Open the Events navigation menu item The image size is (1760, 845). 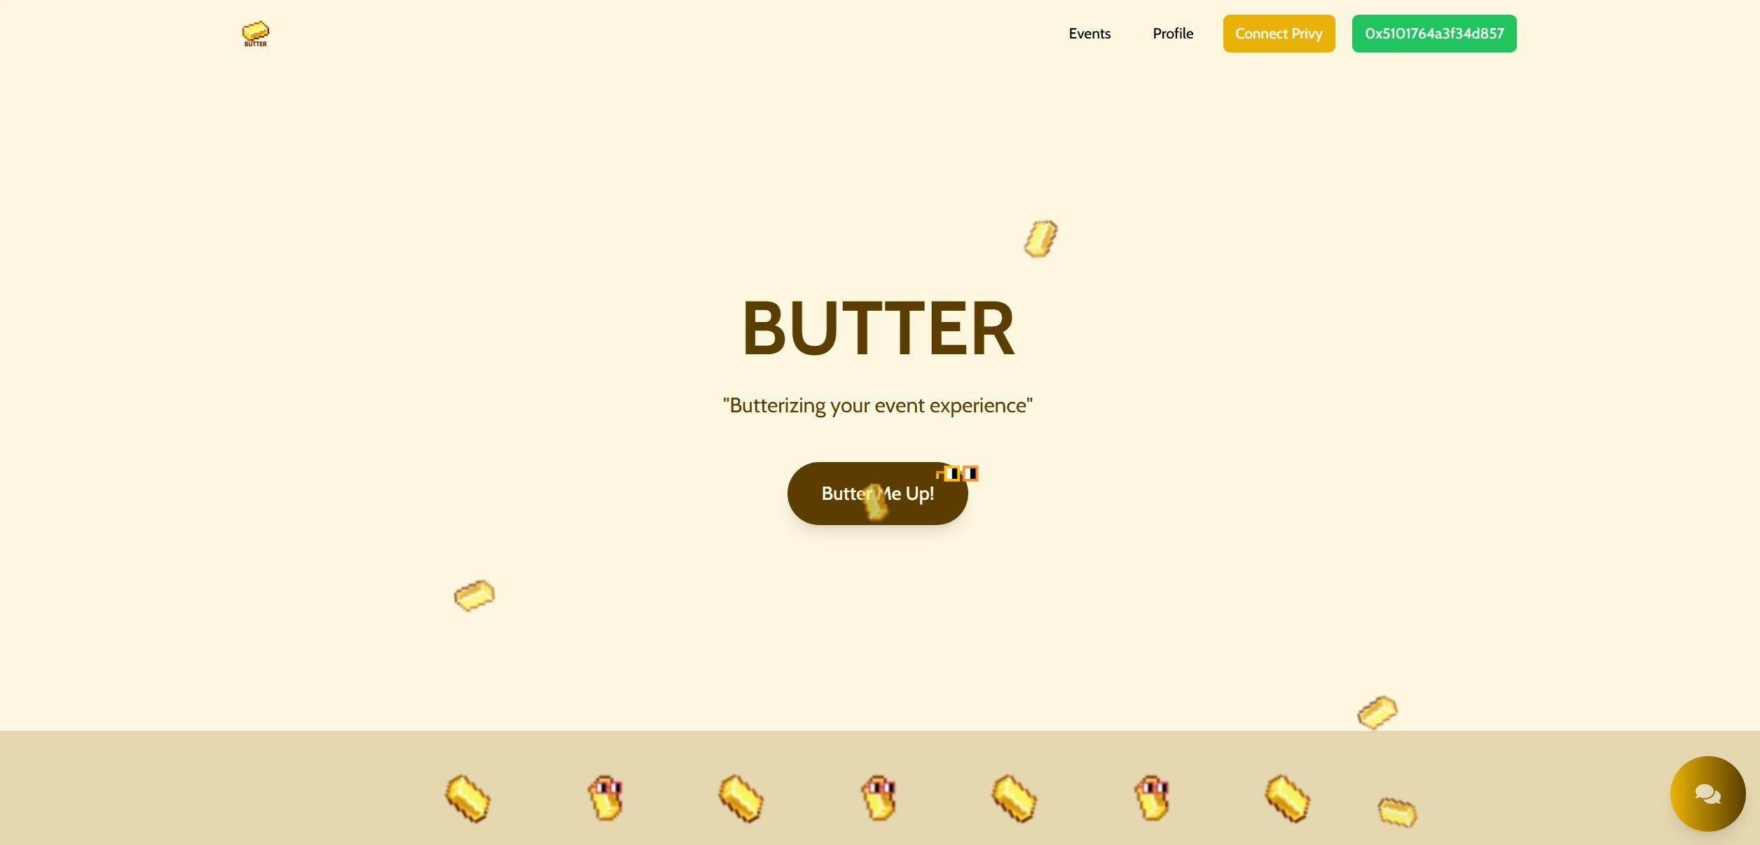(1089, 32)
